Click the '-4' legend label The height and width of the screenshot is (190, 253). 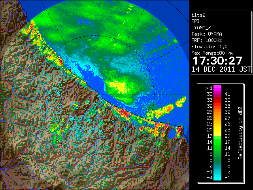point(210,178)
